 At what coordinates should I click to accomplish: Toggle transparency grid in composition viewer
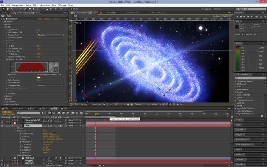(x=132, y=104)
